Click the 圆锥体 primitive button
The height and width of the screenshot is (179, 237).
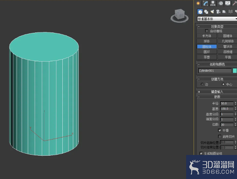click(228, 36)
